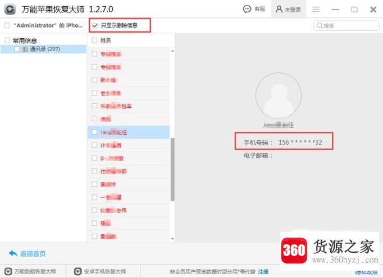Click the contact list scrollbar thumb
Screen dimensions: 383x278
[172, 170]
